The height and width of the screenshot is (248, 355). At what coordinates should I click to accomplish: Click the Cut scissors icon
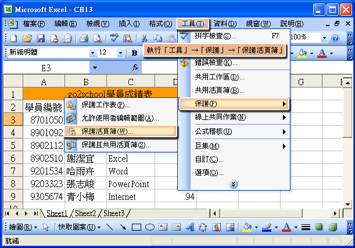tap(144, 38)
